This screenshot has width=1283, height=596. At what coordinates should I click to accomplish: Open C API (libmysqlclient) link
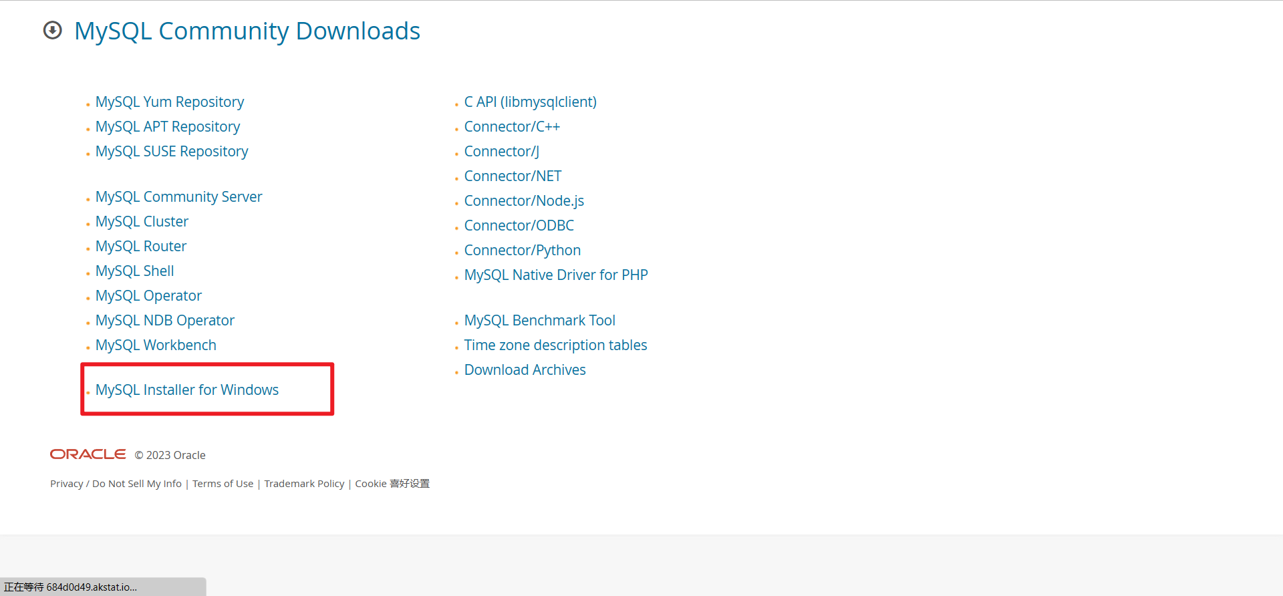[531, 102]
